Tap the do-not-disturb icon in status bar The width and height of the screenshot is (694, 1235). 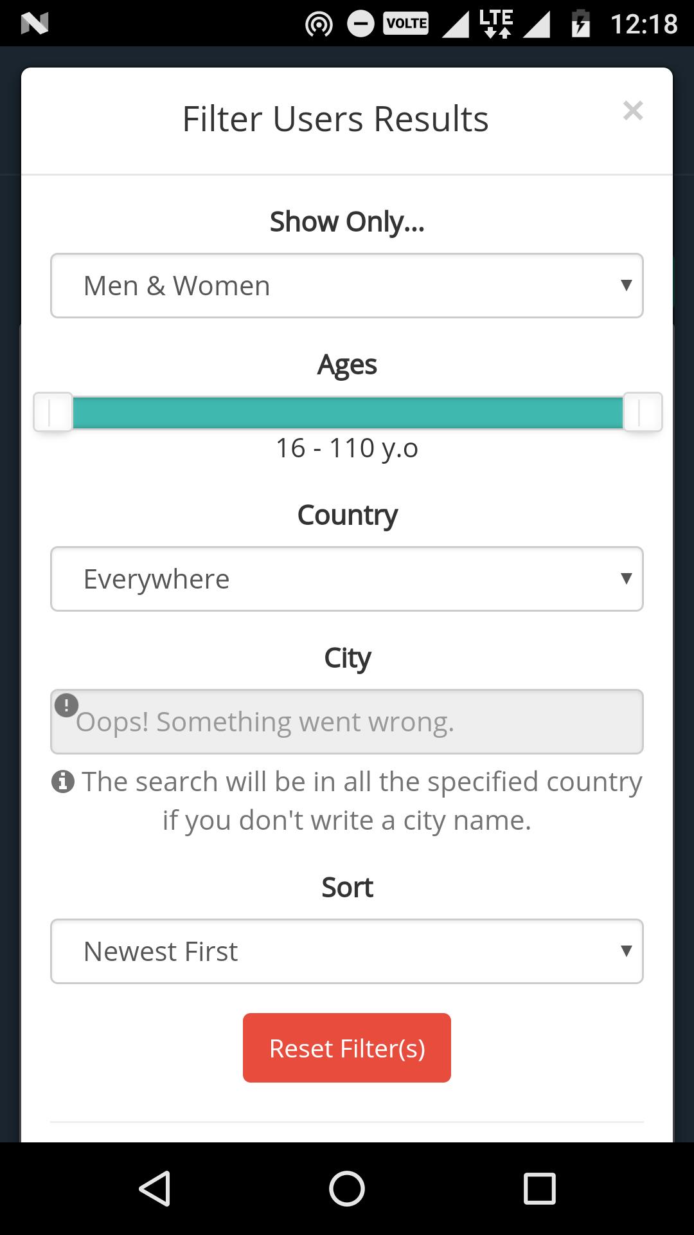point(360,24)
